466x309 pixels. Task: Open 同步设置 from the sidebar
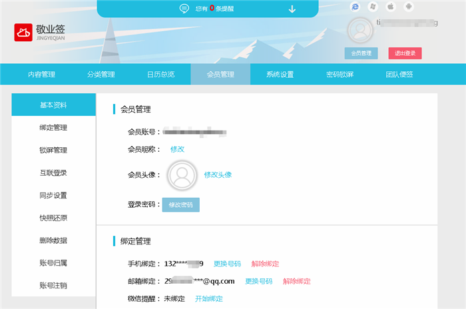53,196
